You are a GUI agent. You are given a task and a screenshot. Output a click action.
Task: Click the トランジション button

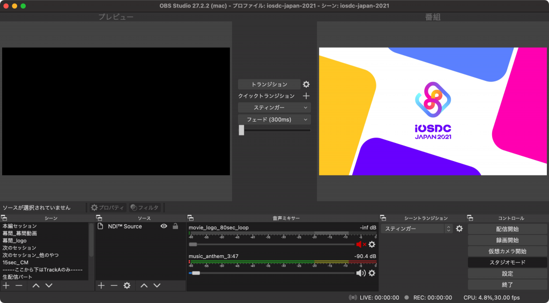point(269,84)
